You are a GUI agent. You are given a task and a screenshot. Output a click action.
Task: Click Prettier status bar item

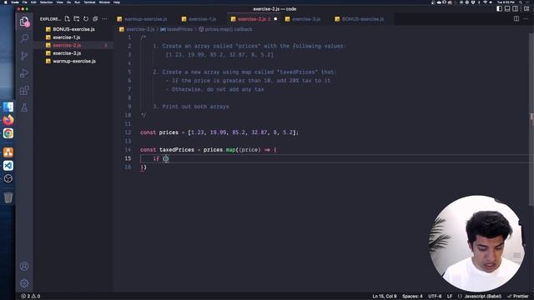point(517,297)
